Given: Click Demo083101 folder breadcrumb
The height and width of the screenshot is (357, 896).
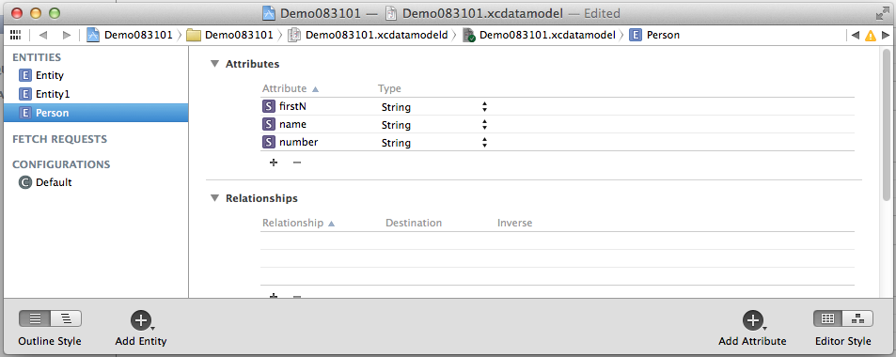Looking at the screenshot, I should click(x=229, y=35).
